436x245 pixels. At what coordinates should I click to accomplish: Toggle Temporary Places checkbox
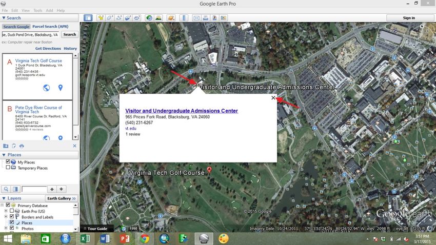(8, 168)
